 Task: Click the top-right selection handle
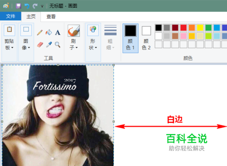(x=113, y=65)
